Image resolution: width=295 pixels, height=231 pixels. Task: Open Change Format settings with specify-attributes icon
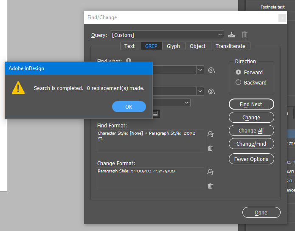(211, 172)
